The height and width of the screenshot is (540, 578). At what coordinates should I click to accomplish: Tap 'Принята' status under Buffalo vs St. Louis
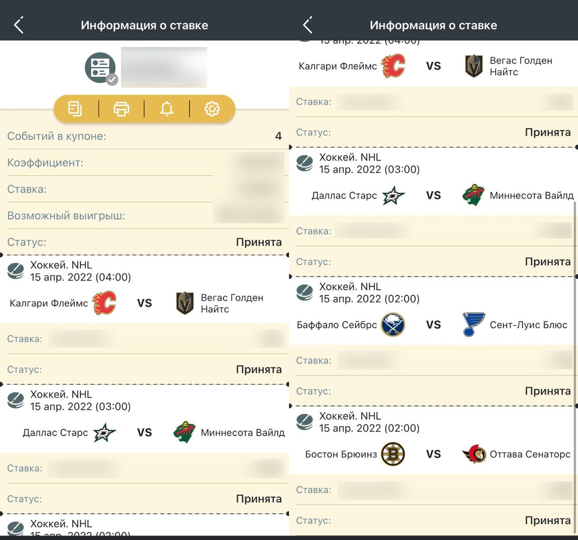(548, 391)
